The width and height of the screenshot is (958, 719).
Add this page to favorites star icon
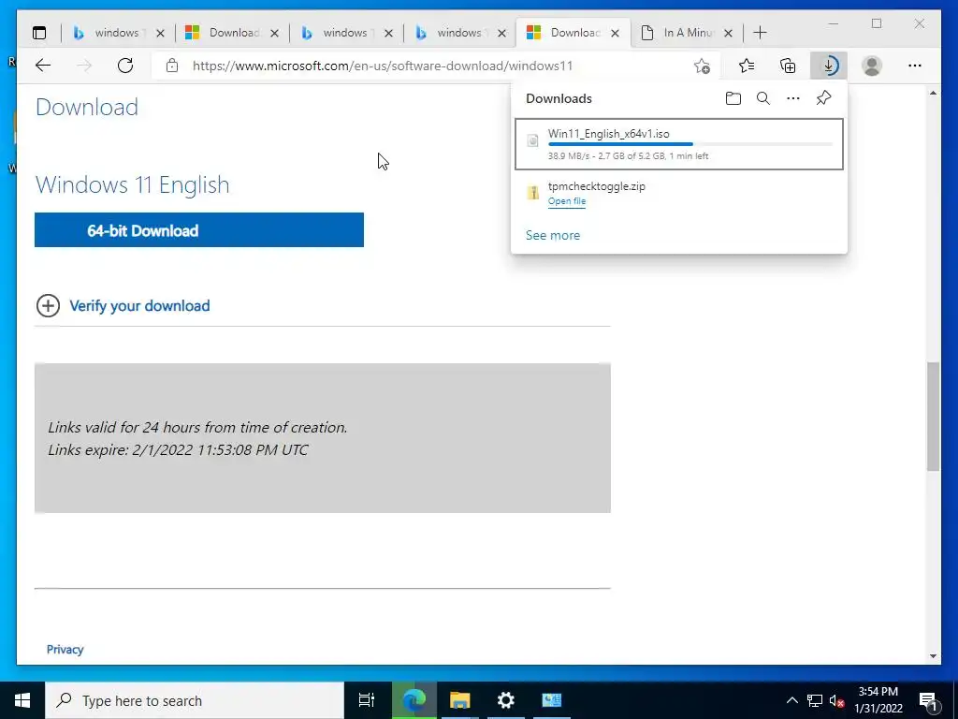pos(702,66)
